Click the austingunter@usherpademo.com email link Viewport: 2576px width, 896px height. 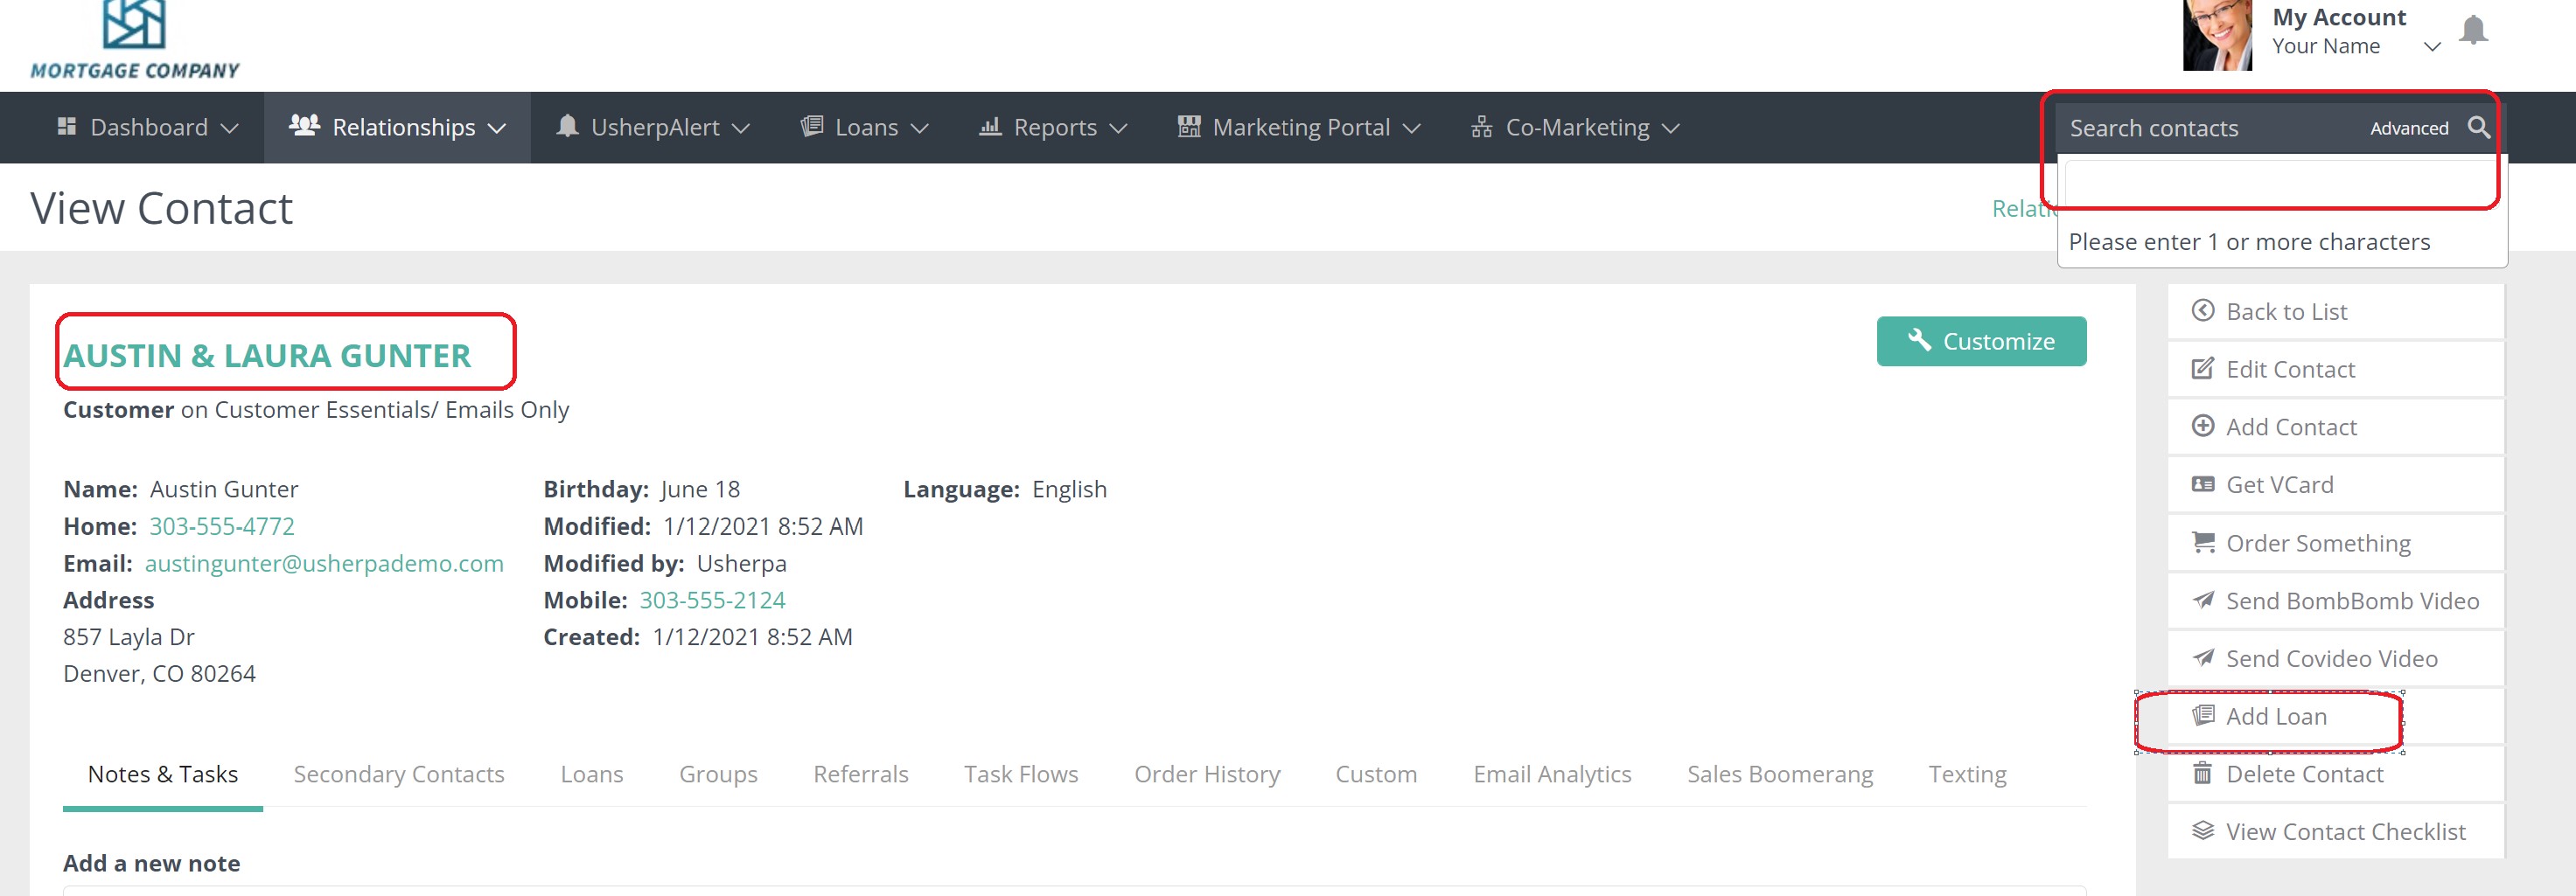coord(324,563)
